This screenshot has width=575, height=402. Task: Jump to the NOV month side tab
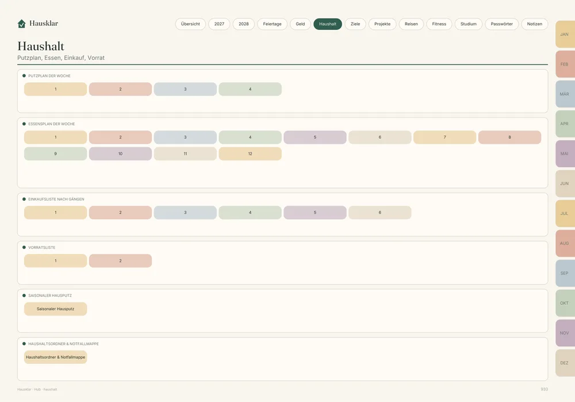pos(565,333)
